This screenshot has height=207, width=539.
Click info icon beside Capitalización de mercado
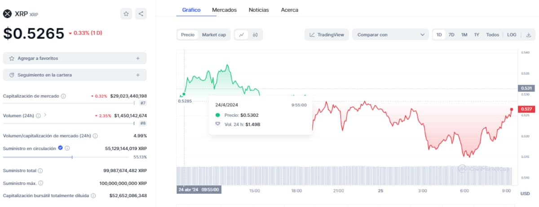pyautogui.click(x=63, y=96)
